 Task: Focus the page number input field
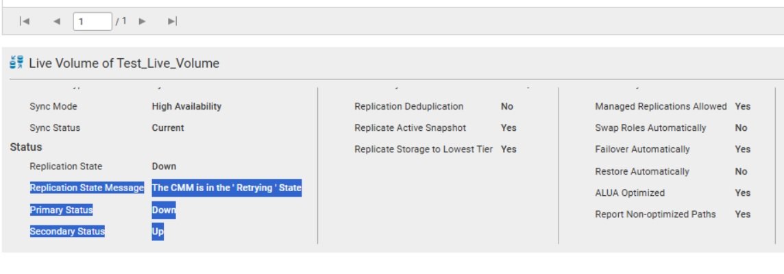92,21
